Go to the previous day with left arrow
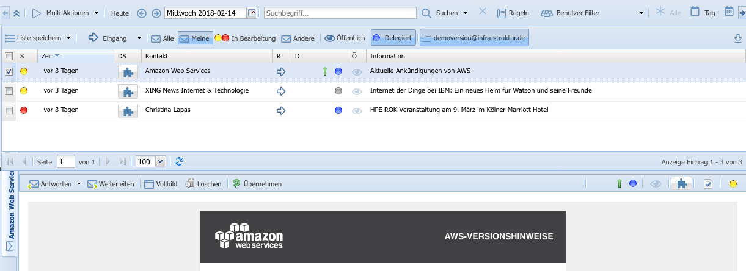 (142, 13)
